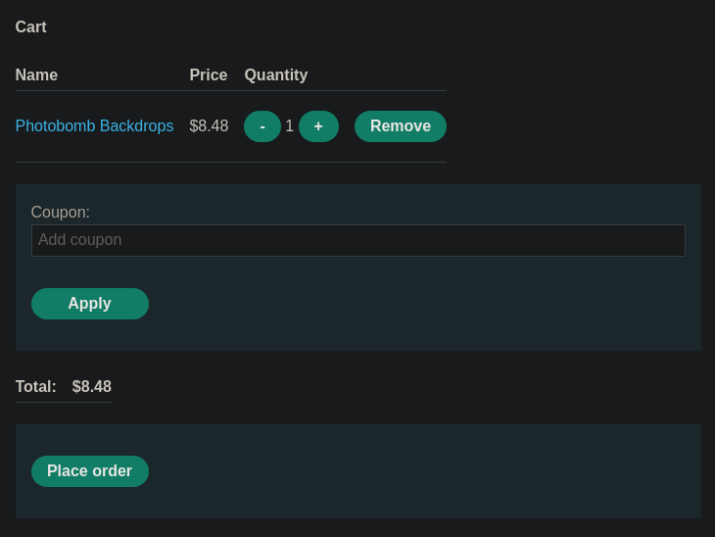
Task: Click the Total label text
Action: [x=36, y=386]
